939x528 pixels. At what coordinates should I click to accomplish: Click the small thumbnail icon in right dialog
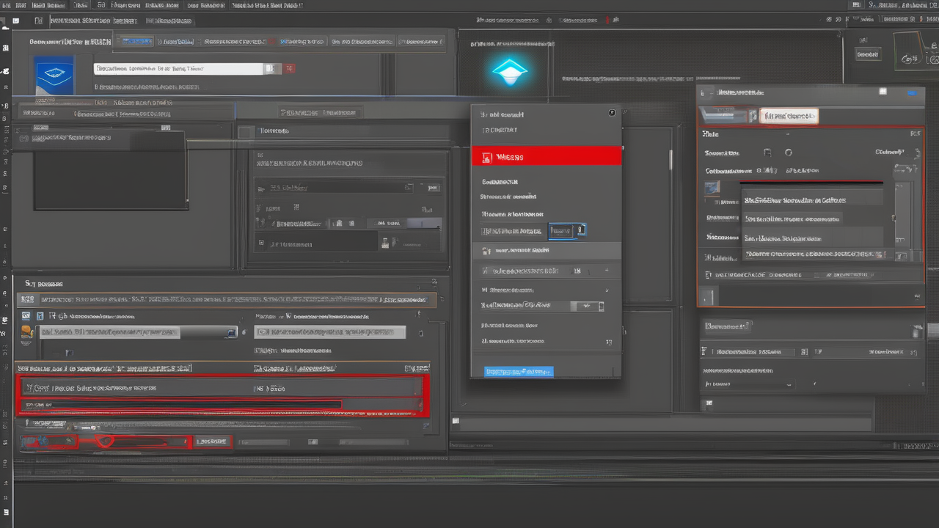(x=712, y=188)
